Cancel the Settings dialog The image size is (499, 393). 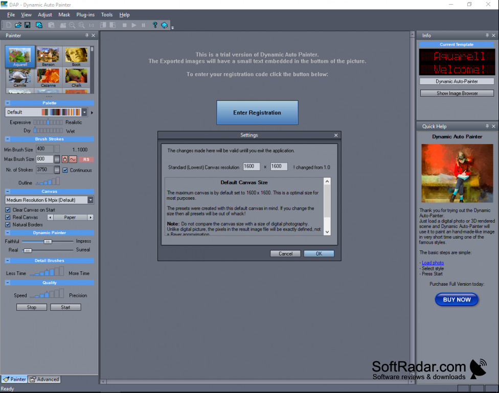[x=285, y=253]
